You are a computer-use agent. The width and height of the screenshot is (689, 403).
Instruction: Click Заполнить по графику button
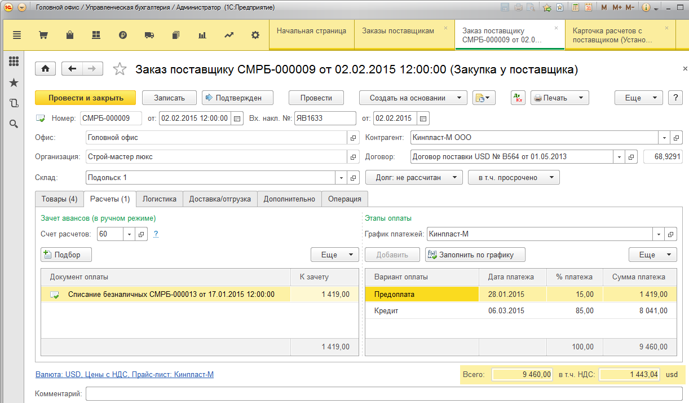point(475,255)
